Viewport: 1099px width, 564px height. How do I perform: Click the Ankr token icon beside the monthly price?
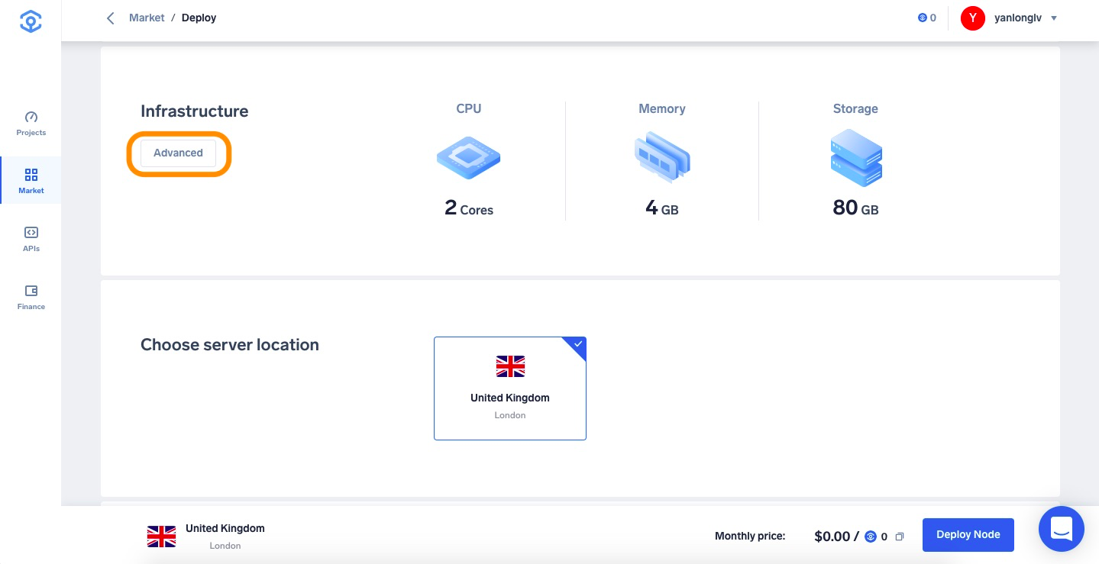click(x=870, y=537)
